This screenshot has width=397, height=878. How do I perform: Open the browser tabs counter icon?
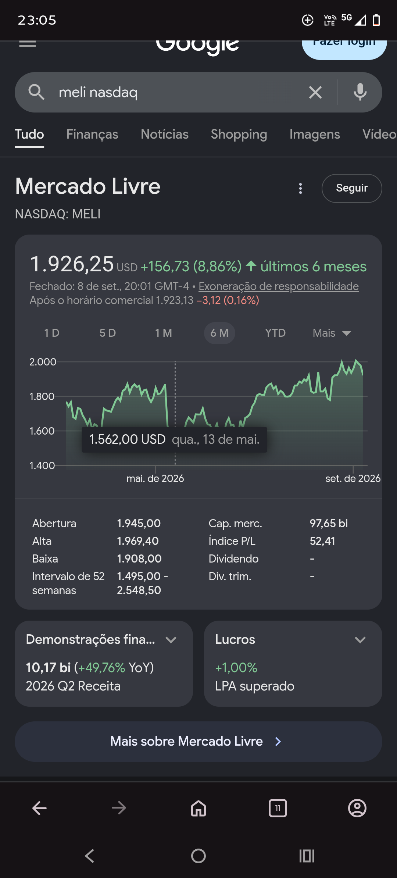(x=278, y=808)
